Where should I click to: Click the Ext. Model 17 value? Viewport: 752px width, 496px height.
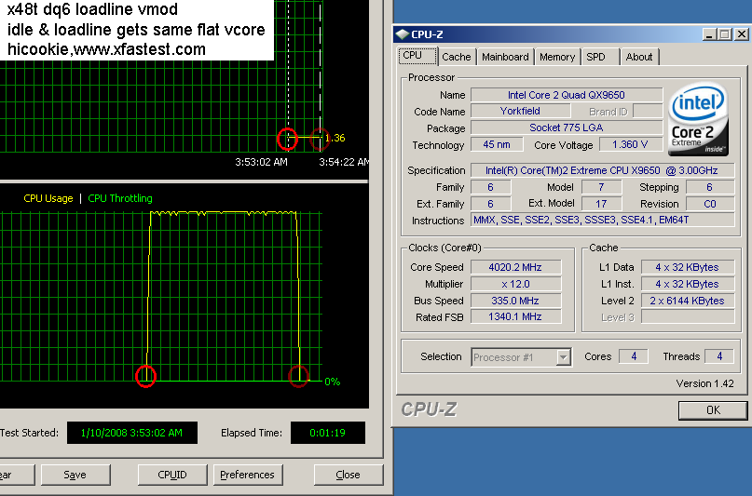coord(601,204)
